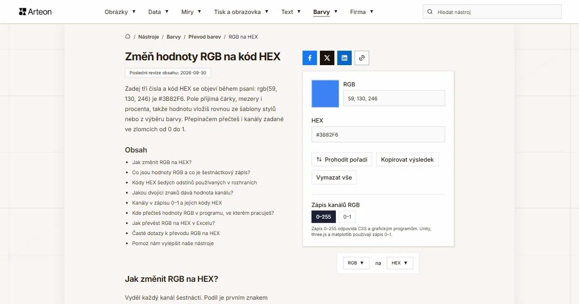Screen dimensions: 579x304
Task: Open the Tisk a obrazovka menu
Action: pyautogui.click(x=241, y=12)
